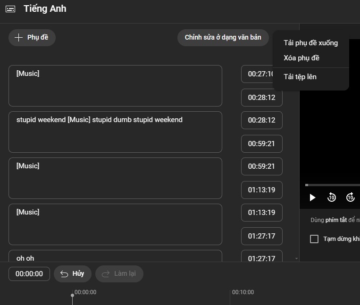
Task: Select Tải phụ đề xuống menu option
Action: 310,43
